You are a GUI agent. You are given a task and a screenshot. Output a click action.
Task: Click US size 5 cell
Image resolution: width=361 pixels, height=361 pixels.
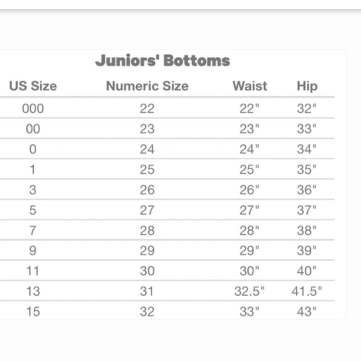coord(33,210)
